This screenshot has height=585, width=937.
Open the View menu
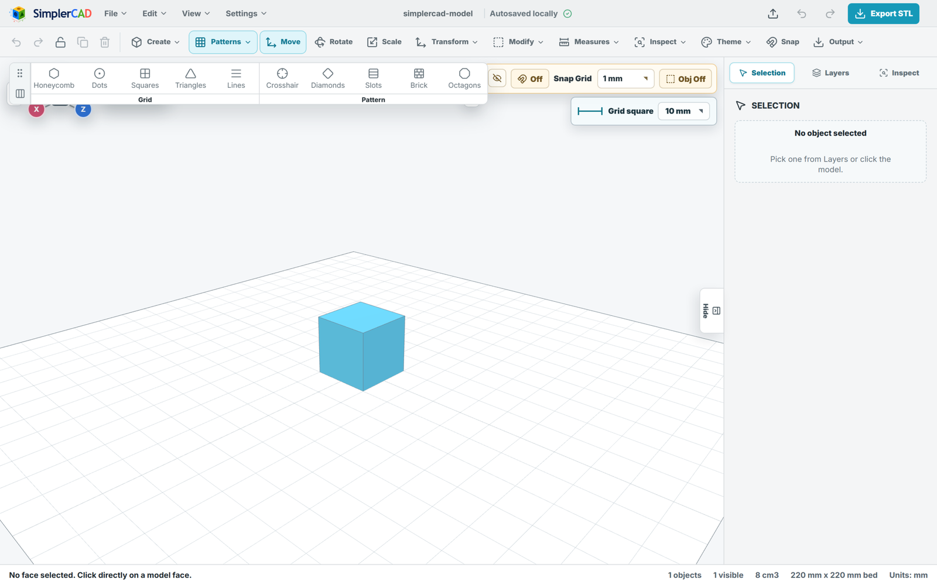pyautogui.click(x=196, y=13)
